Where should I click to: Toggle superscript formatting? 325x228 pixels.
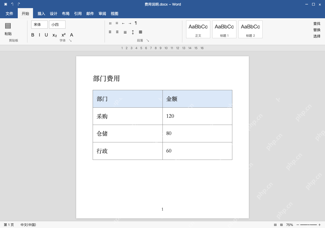tap(63, 35)
